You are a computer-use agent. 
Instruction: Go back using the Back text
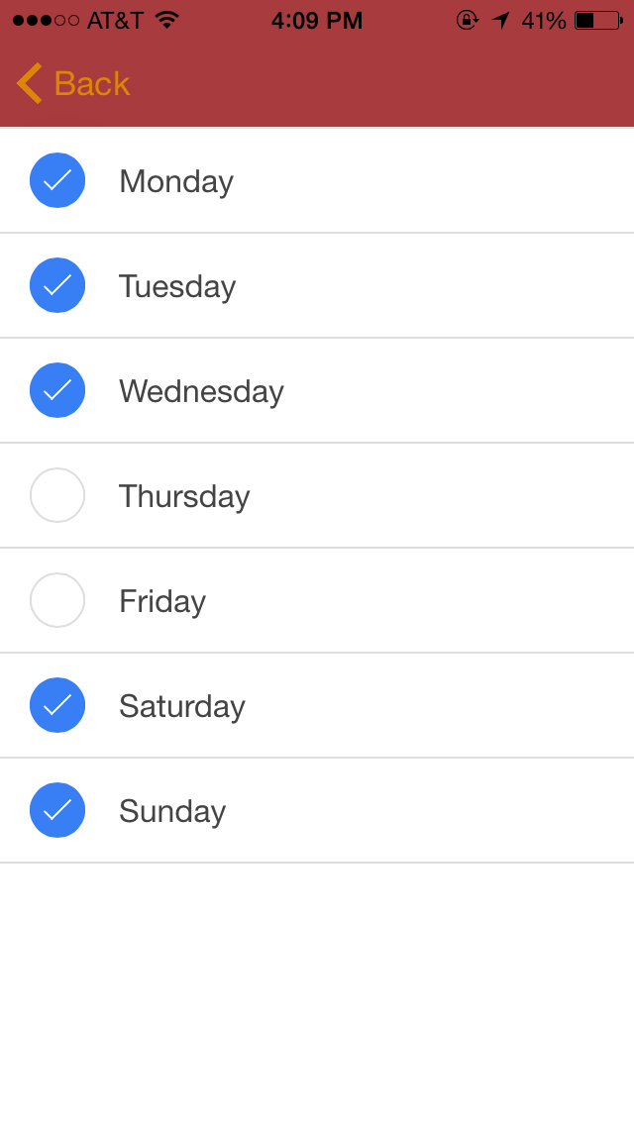tap(92, 84)
